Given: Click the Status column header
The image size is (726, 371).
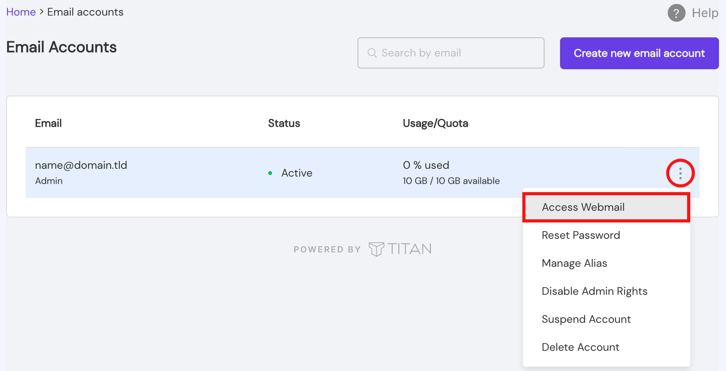Looking at the screenshot, I should [x=284, y=123].
